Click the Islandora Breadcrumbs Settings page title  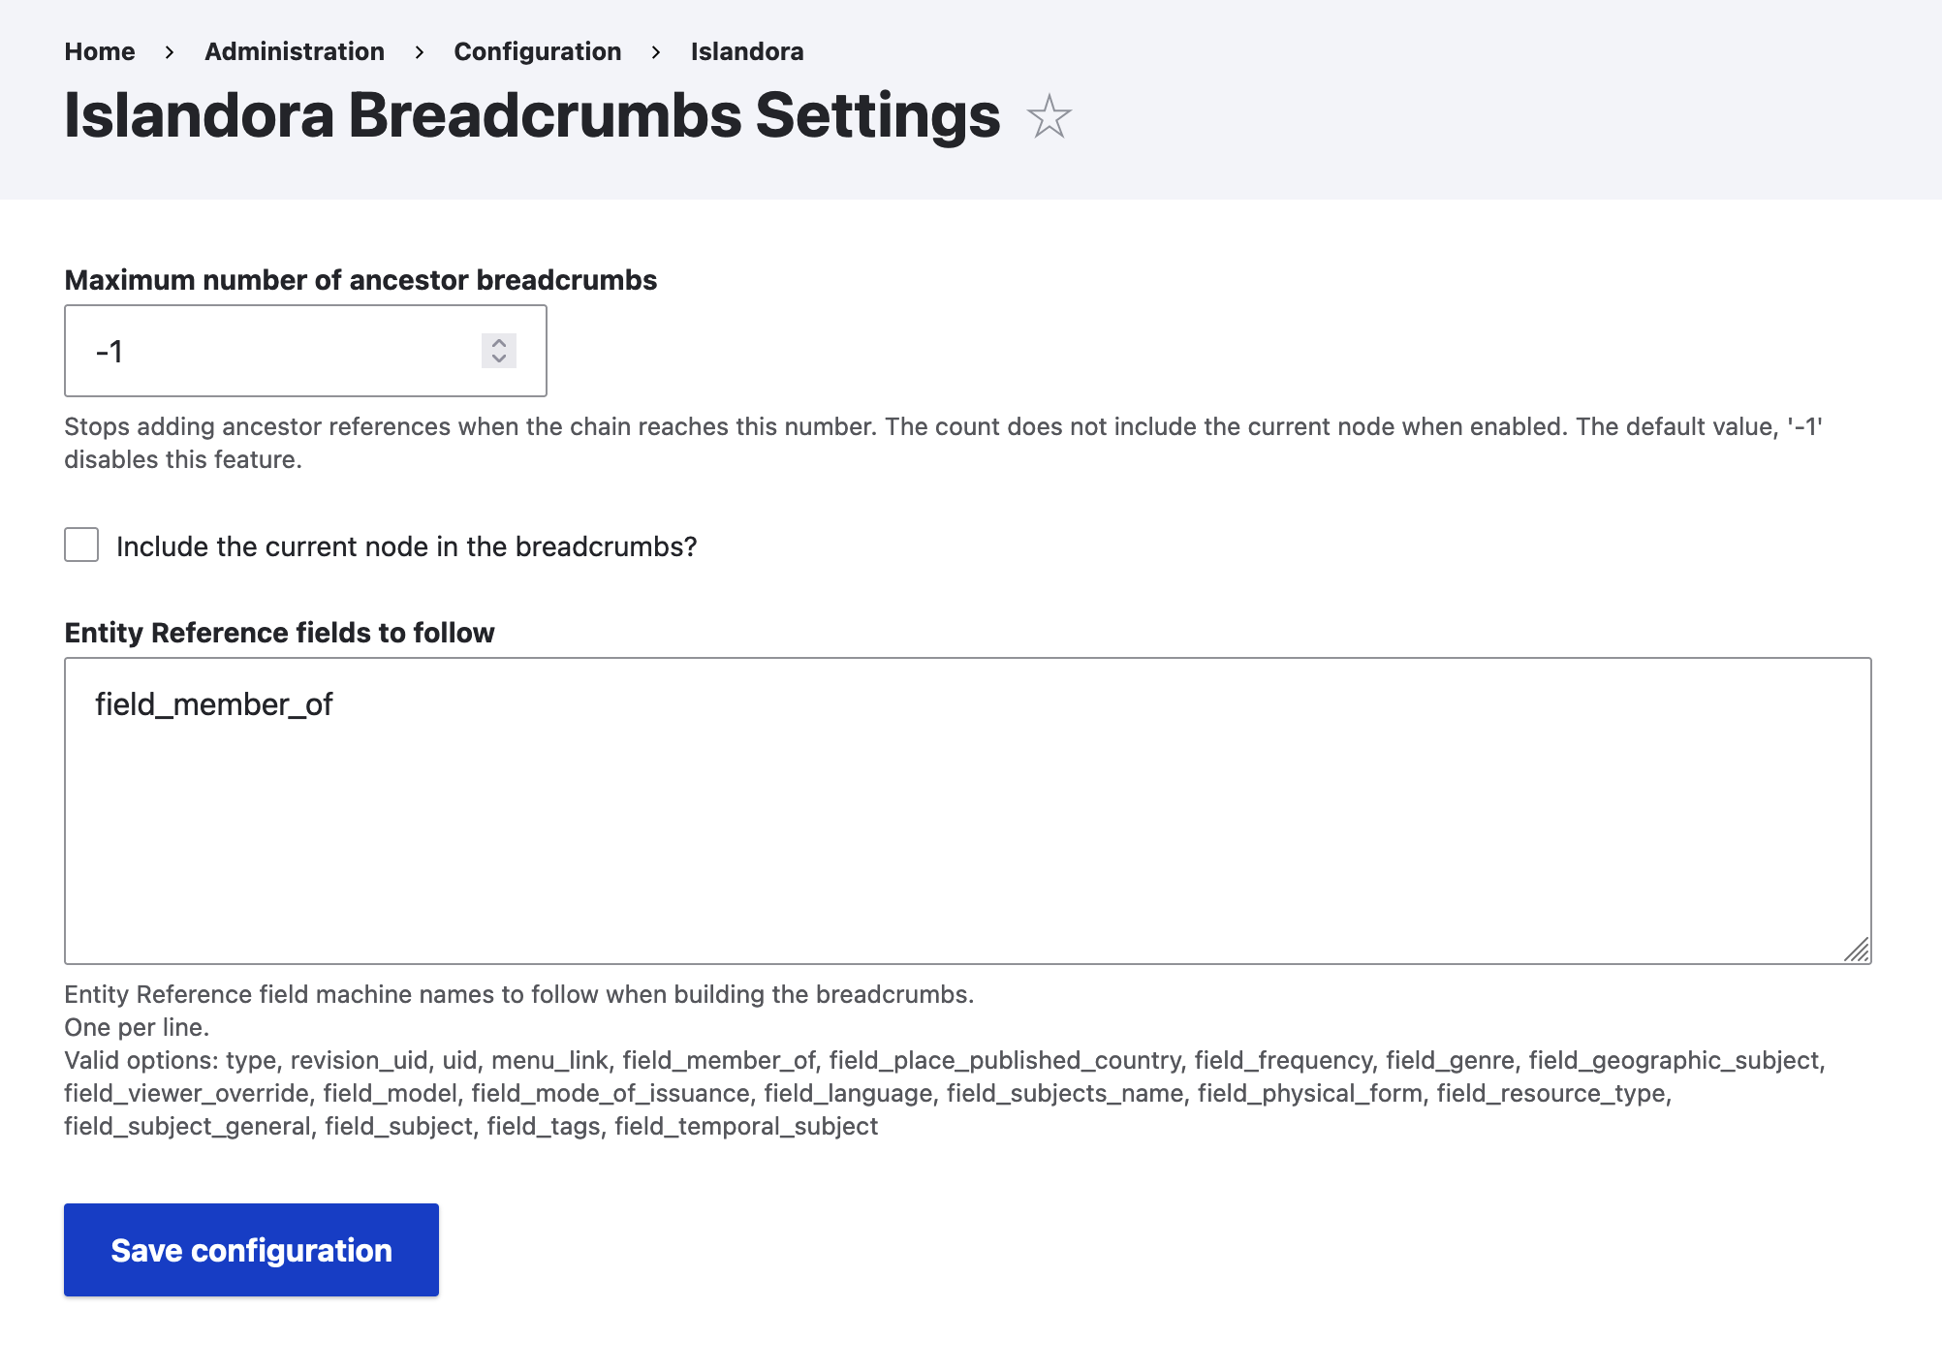(x=531, y=115)
